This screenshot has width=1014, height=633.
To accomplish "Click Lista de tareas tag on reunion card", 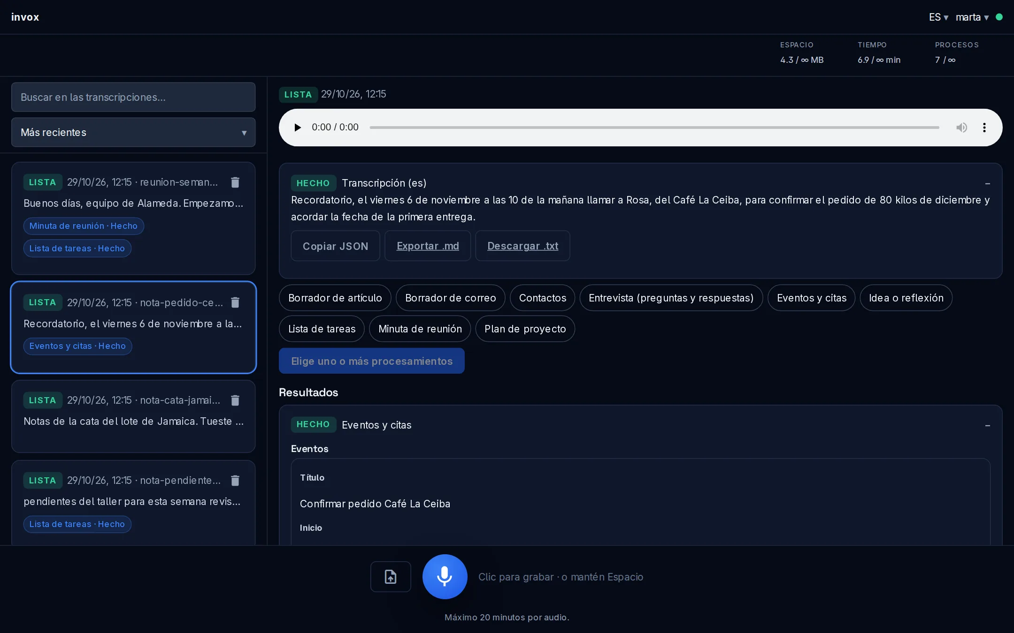I will [x=77, y=249].
